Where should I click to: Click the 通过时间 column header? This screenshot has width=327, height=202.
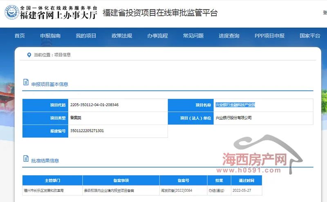pos(246,180)
